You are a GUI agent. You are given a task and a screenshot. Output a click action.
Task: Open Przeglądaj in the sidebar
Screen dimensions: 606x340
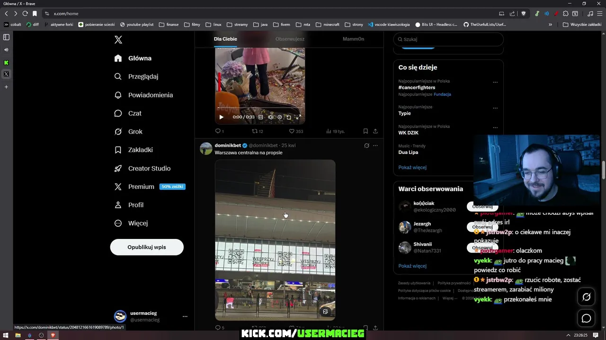click(x=136, y=76)
